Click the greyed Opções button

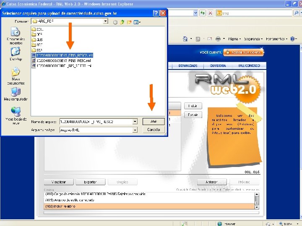122,182
